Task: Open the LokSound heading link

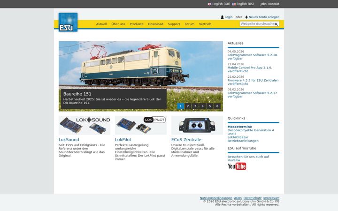Action: (69, 140)
